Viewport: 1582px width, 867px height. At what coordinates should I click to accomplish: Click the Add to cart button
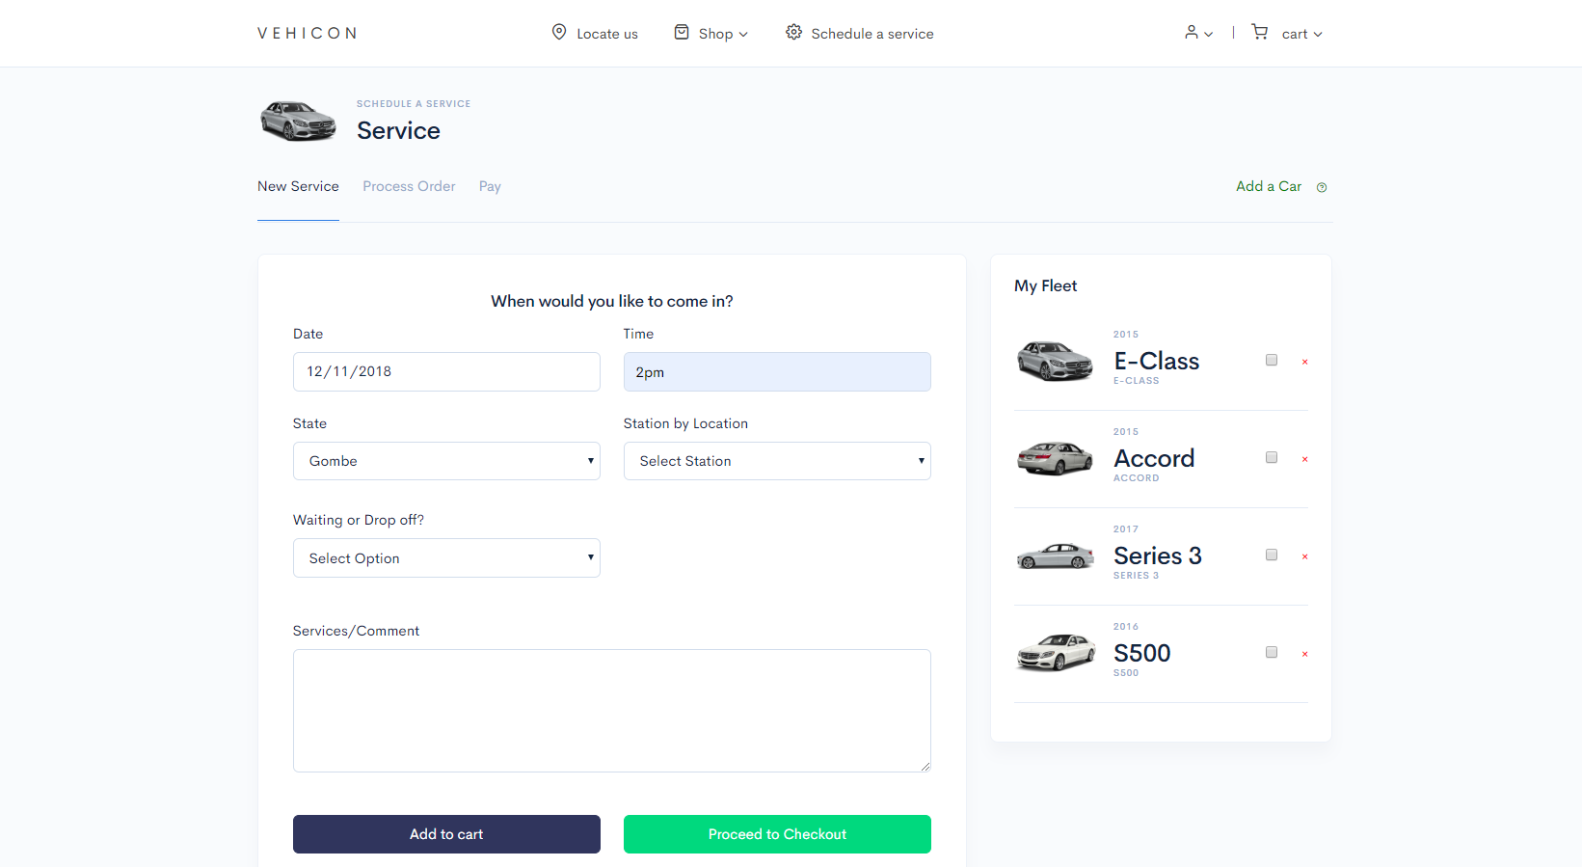tap(446, 834)
